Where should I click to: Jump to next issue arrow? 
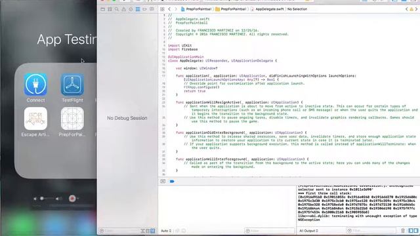pos(416,9)
